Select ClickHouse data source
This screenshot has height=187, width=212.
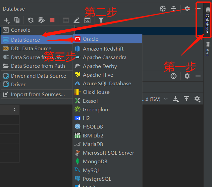pos(107,92)
